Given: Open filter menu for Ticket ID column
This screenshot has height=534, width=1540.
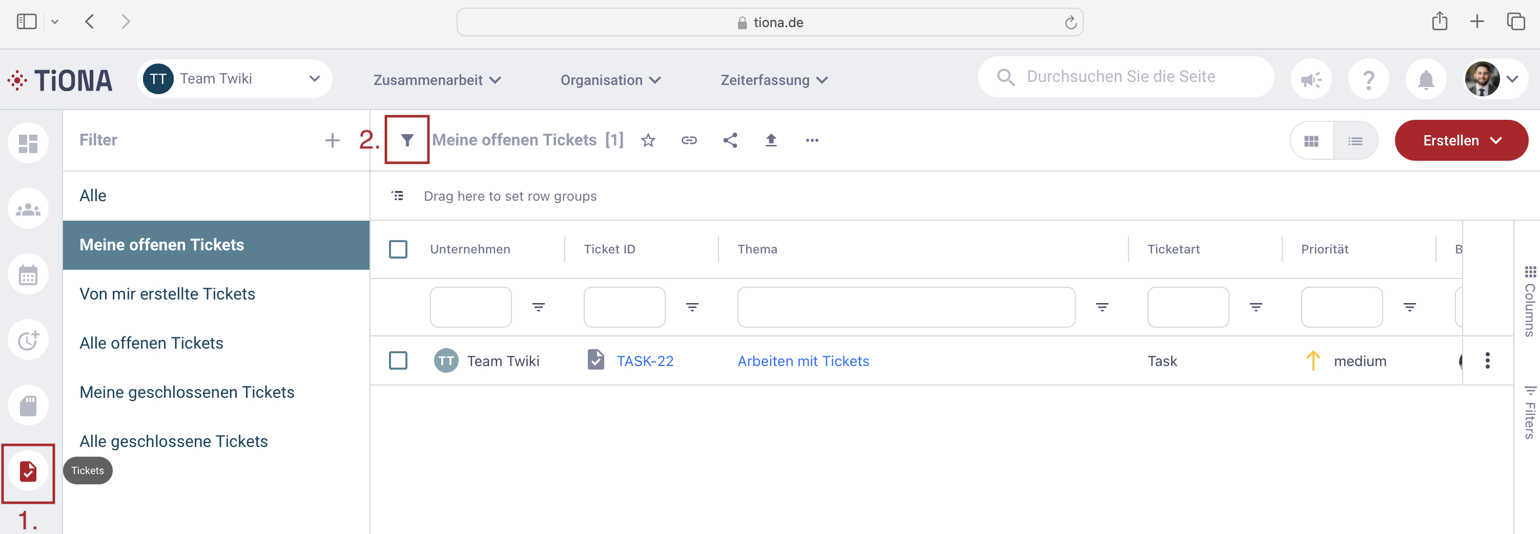Looking at the screenshot, I should (692, 307).
